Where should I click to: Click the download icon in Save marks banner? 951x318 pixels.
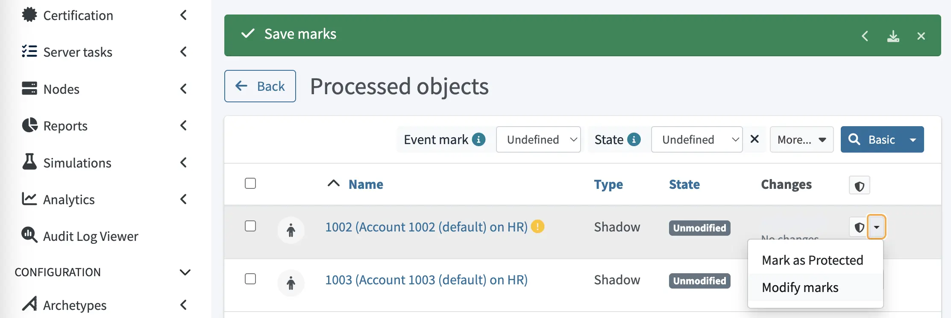pos(893,36)
